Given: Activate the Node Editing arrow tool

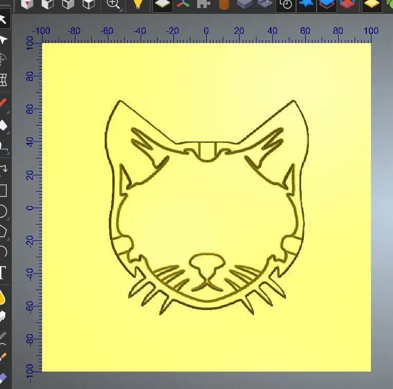Looking at the screenshot, I should tap(3, 39).
